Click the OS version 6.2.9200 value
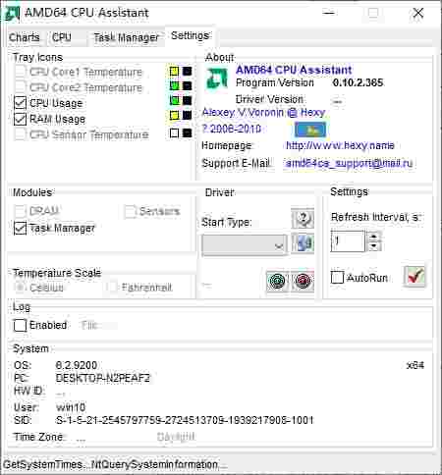 [77, 365]
